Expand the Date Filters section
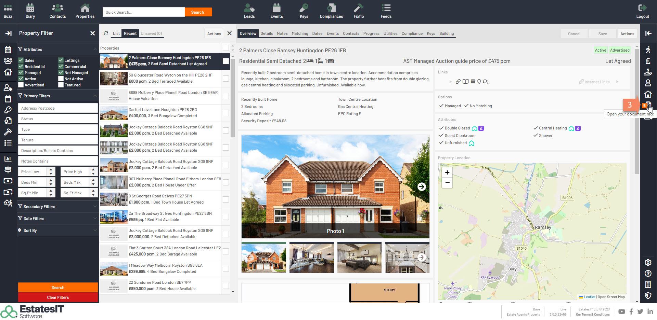Image resolution: width=657 pixels, height=320 pixels. click(57, 219)
